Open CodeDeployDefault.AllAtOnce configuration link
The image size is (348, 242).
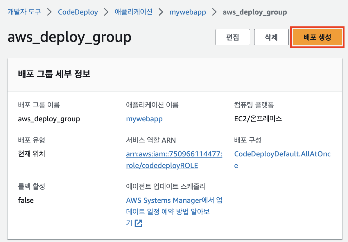click(x=282, y=160)
